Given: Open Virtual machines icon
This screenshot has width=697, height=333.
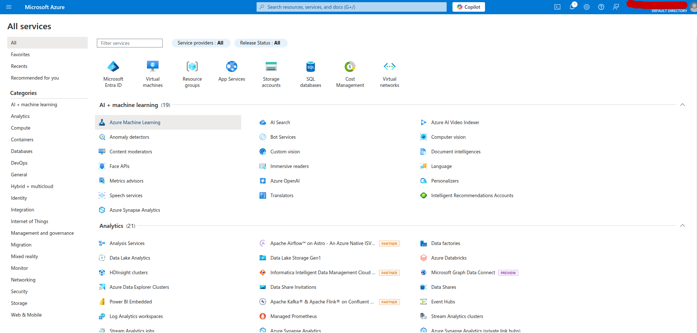Looking at the screenshot, I should pos(153,66).
